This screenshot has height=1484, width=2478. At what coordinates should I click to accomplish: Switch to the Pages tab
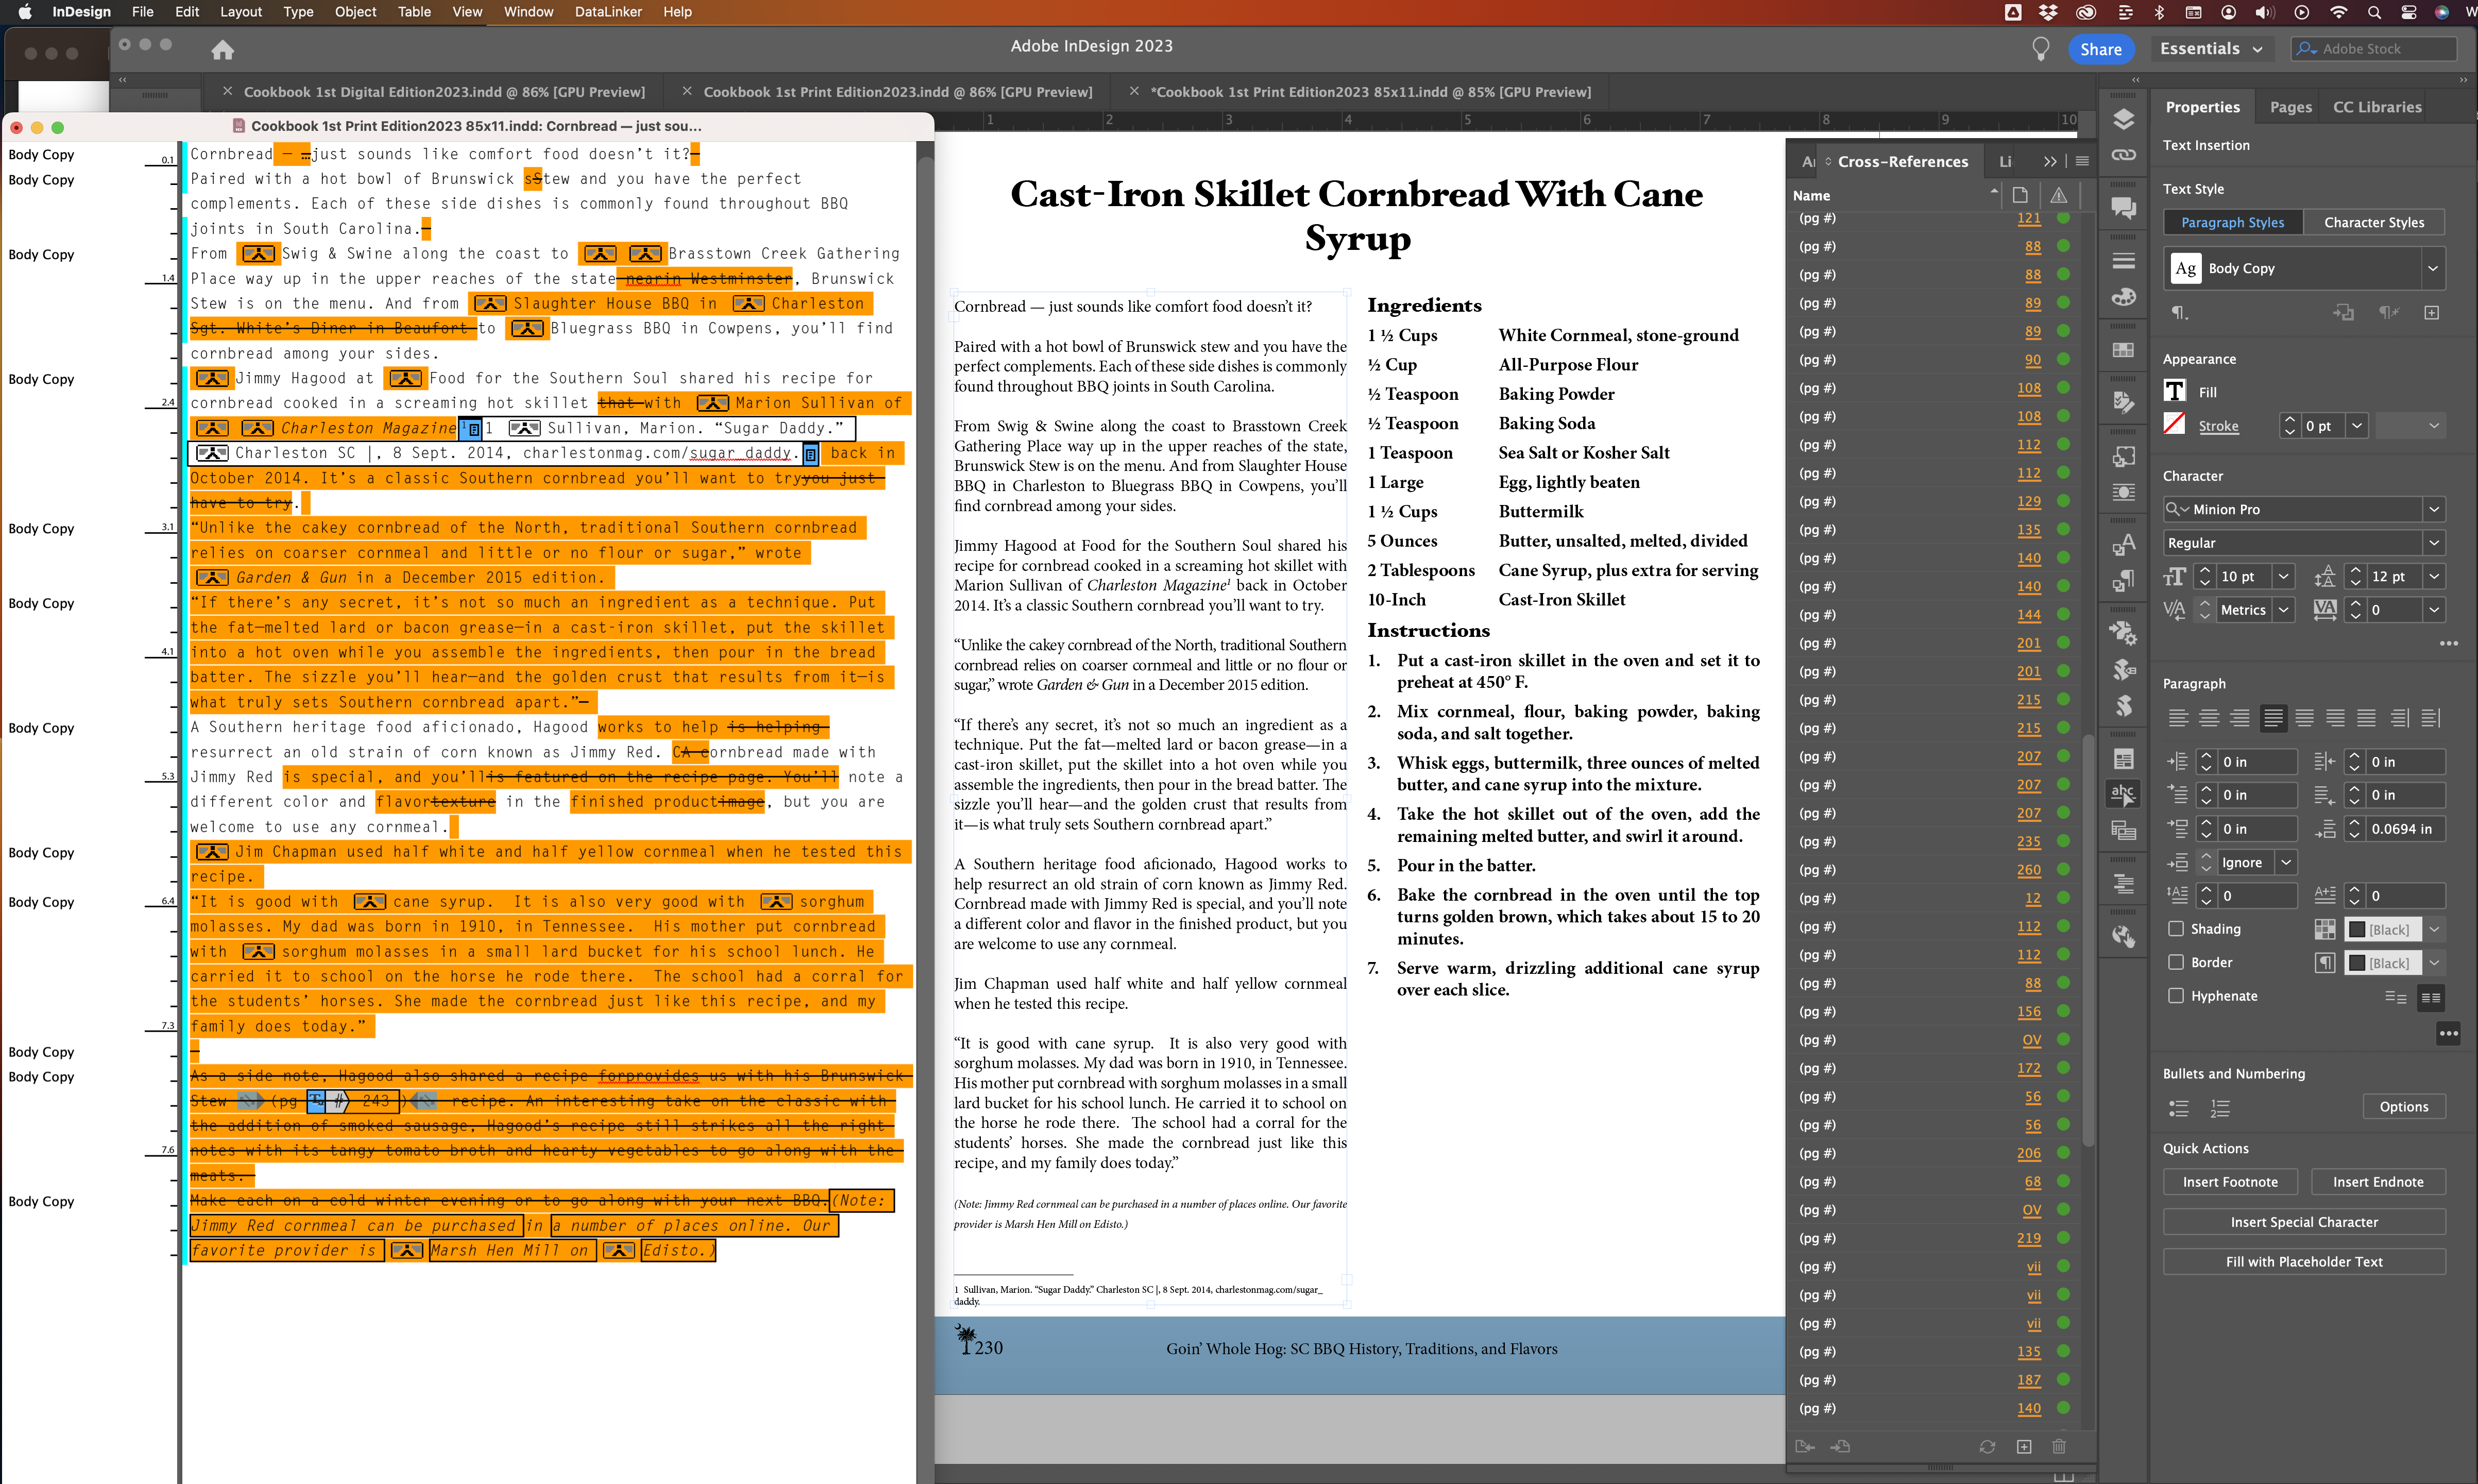(x=2290, y=107)
